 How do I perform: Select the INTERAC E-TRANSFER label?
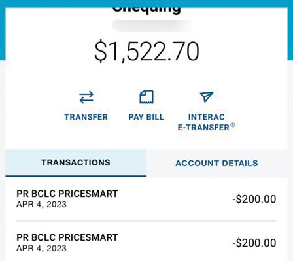coord(206,122)
